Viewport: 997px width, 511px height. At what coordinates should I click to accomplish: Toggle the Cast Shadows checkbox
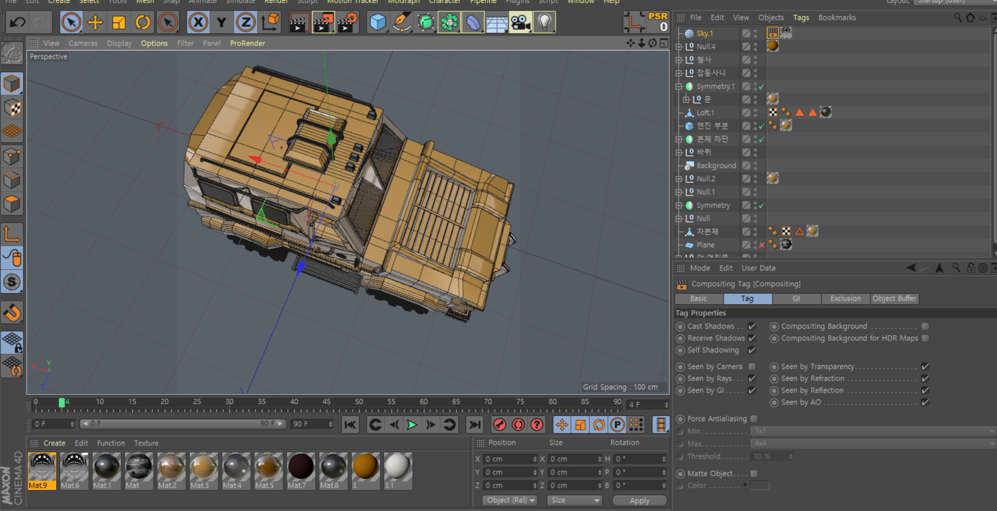pyautogui.click(x=752, y=326)
